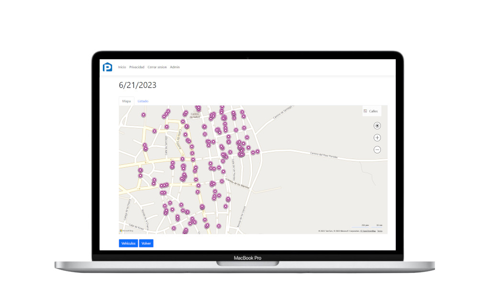The height and width of the screenshot is (301, 490).
Task: Open the map Terms link
Action: [379, 231]
